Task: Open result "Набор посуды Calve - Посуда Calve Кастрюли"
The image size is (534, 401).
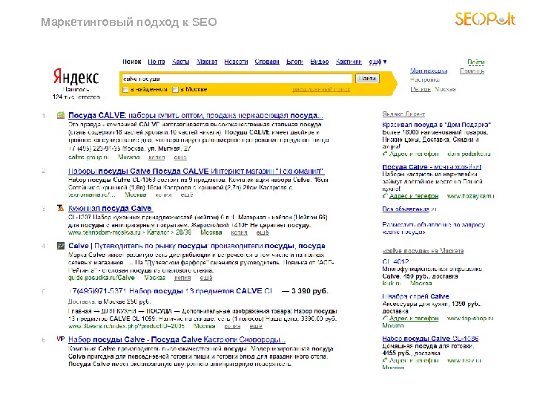Action: click(x=177, y=339)
